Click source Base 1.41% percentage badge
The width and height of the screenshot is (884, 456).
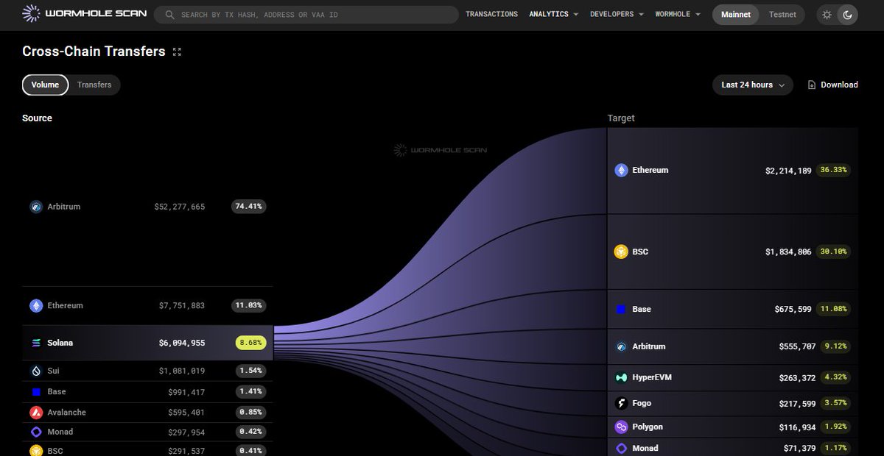(250, 392)
